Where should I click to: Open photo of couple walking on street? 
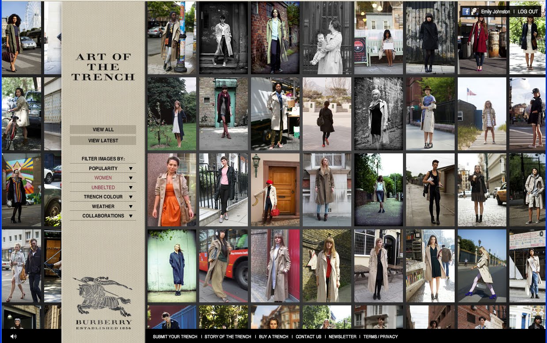(22, 266)
